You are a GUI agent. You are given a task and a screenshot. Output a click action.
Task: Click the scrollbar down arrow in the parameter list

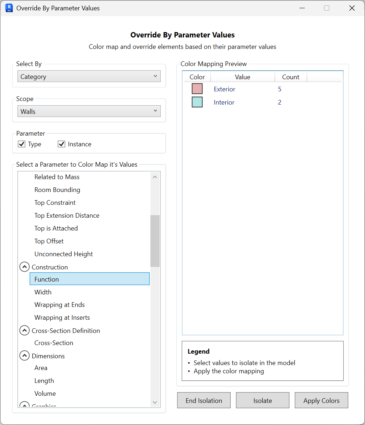155,402
